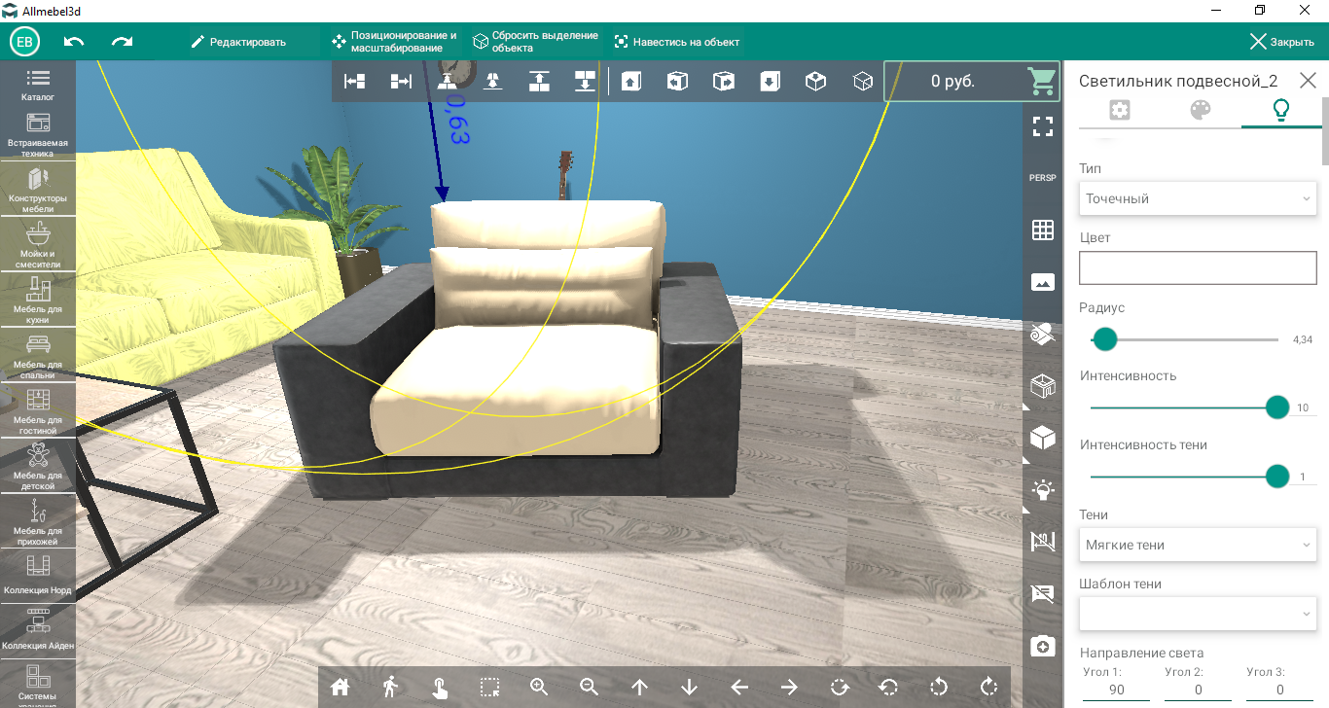
Task: Move camera down with arrow
Action: pyautogui.click(x=690, y=687)
